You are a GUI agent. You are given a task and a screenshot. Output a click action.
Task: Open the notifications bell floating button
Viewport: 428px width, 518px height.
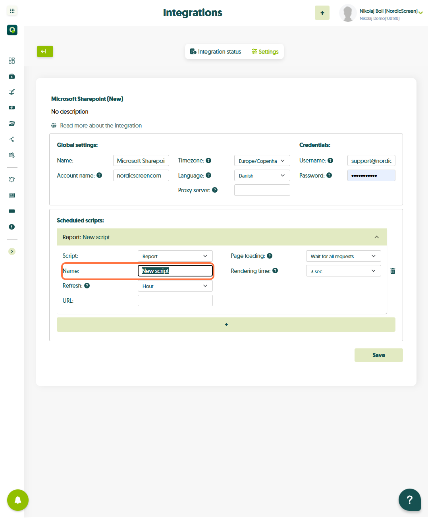(18, 500)
